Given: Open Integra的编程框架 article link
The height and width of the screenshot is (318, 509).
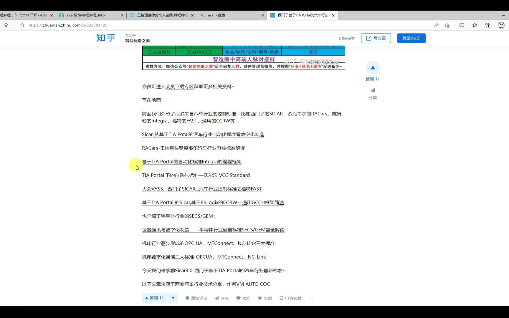Looking at the screenshot, I should point(192,162).
